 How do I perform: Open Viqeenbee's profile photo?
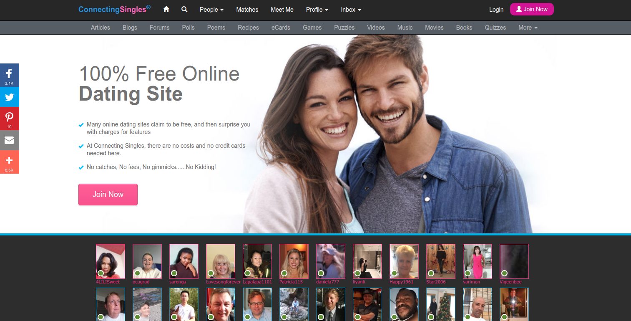click(x=514, y=261)
